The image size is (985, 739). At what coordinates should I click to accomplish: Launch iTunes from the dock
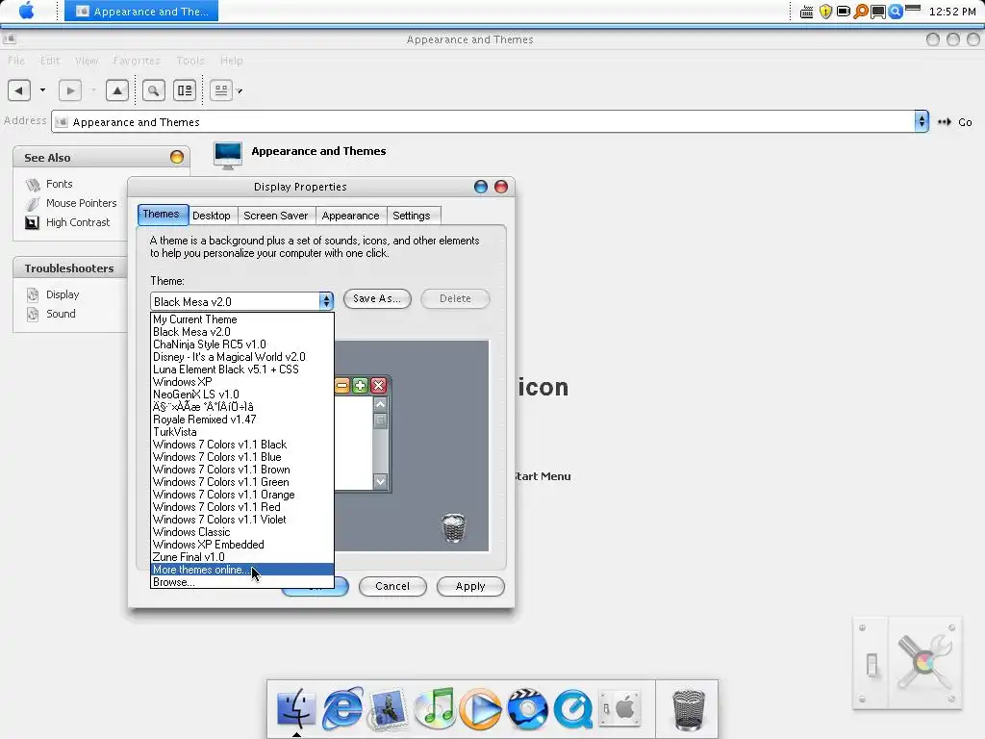[x=435, y=707]
